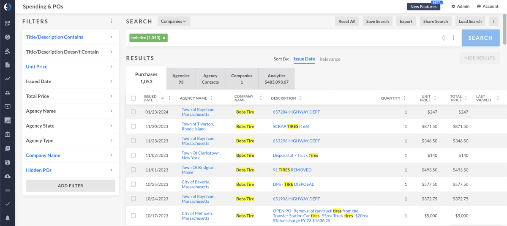Switch to the Agencies tab
507x226 pixels.
[181, 79]
